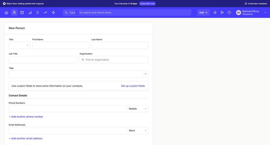
Task: Go to the Home dashboard icon
Action: coord(6,13)
